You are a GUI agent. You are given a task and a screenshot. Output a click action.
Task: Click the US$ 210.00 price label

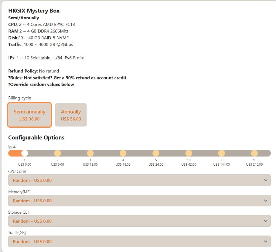point(254,165)
